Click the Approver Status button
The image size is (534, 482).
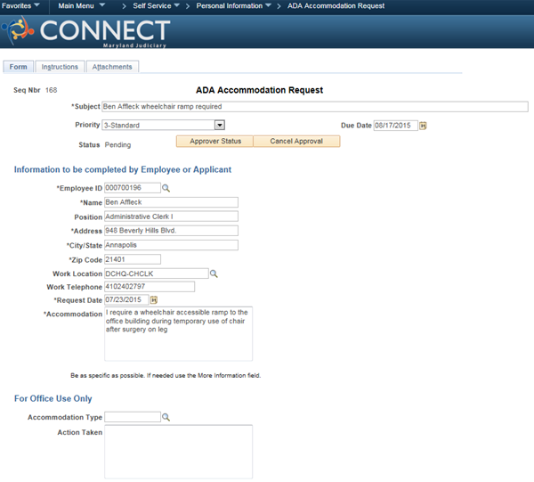click(x=215, y=142)
